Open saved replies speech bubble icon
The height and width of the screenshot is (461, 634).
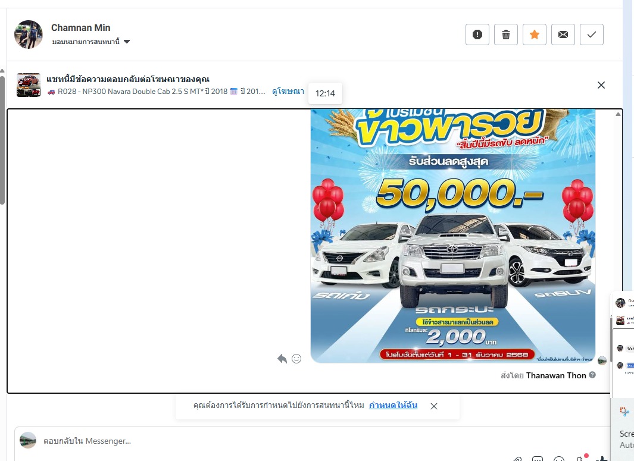click(538, 459)
